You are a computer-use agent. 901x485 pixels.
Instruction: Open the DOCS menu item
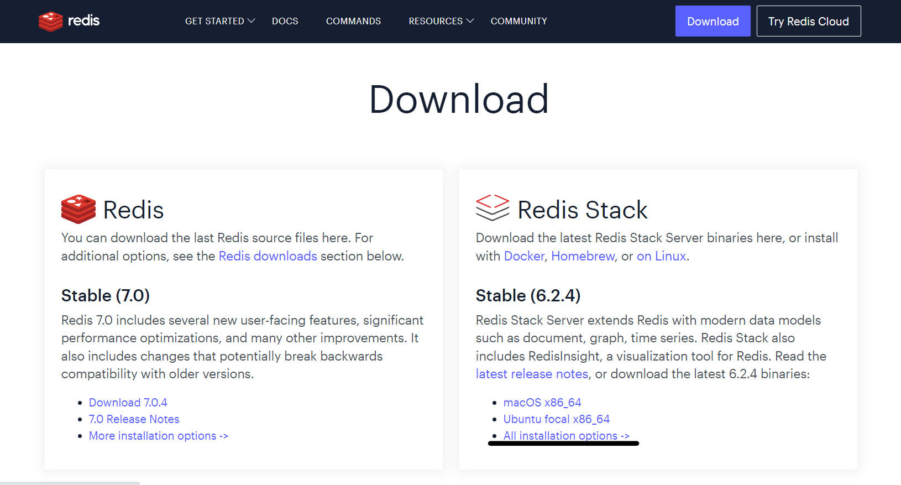click(285, 21)
